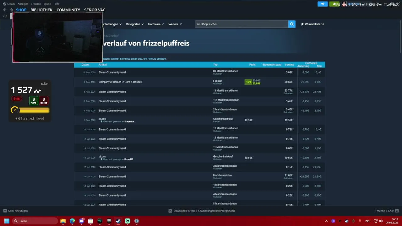
Task: Click the Summe column header
Action: click(x=290, y=65)
